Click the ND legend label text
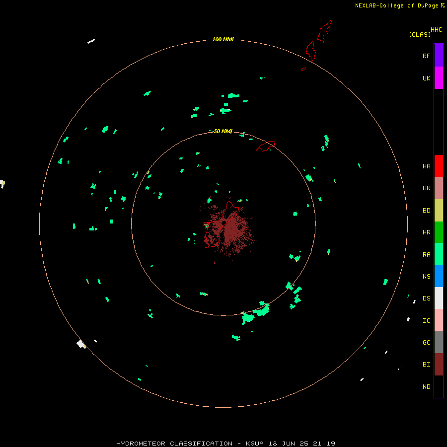 tap(426, 387)
